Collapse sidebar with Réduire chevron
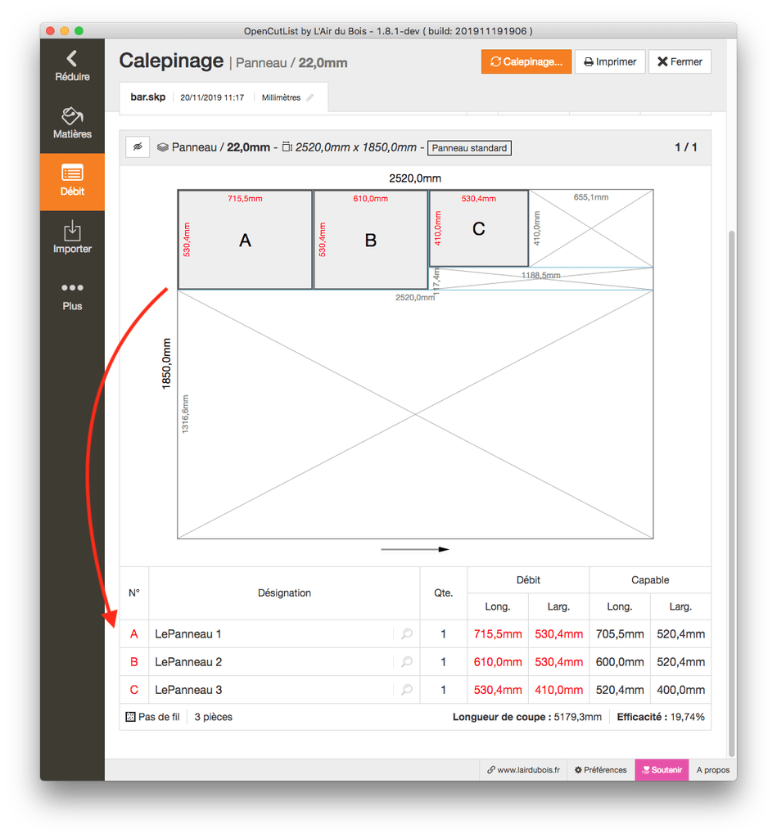 tap(72, 66)
